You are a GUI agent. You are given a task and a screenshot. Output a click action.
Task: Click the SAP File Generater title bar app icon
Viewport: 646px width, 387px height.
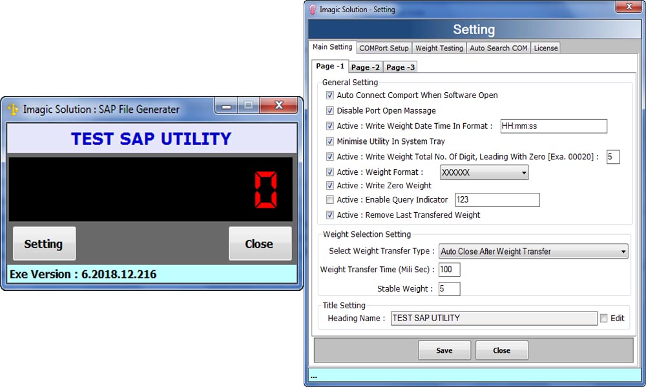(13, 110)
